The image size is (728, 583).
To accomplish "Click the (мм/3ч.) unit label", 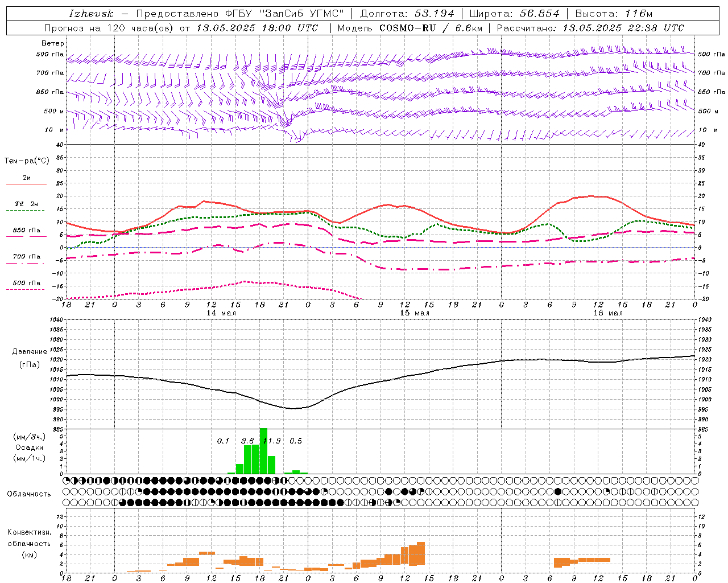I will (30, 437).
